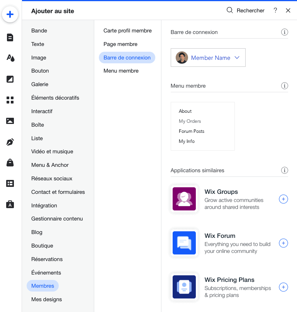Select the Mes designs category
Image resolution: width=297 pixels, height=312 pixels.
coord(47,300)
